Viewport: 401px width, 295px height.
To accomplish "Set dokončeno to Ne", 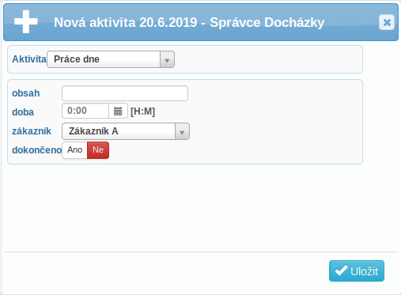I will (98, 150).
